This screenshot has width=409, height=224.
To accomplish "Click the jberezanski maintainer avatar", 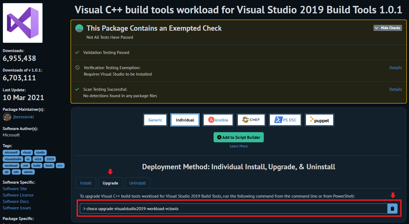I will 7,117.
